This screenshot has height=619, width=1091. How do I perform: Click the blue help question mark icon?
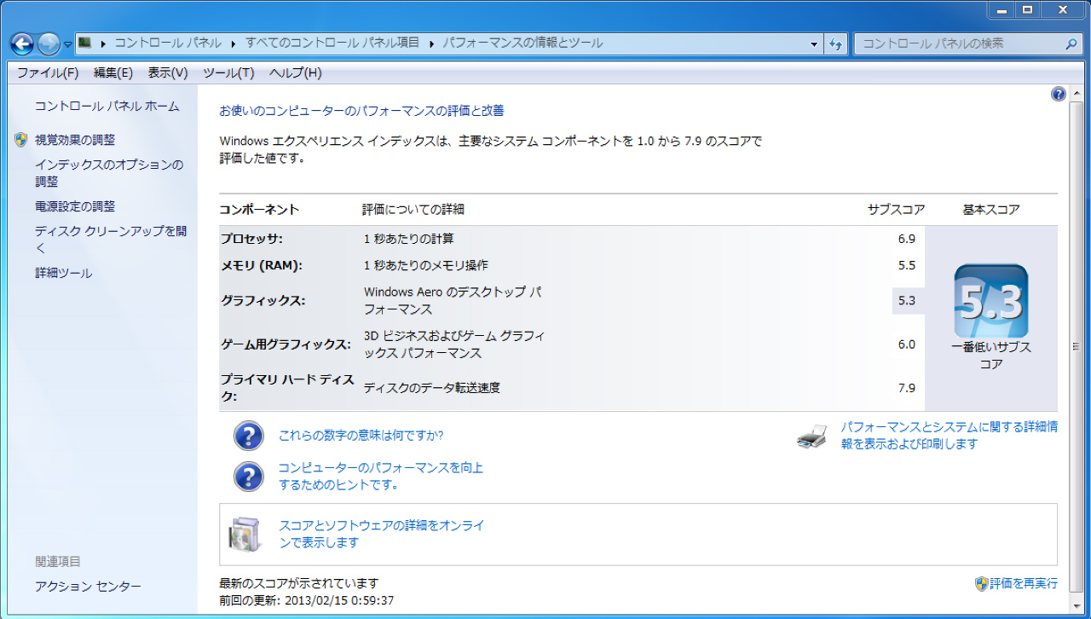[1059, 94]
